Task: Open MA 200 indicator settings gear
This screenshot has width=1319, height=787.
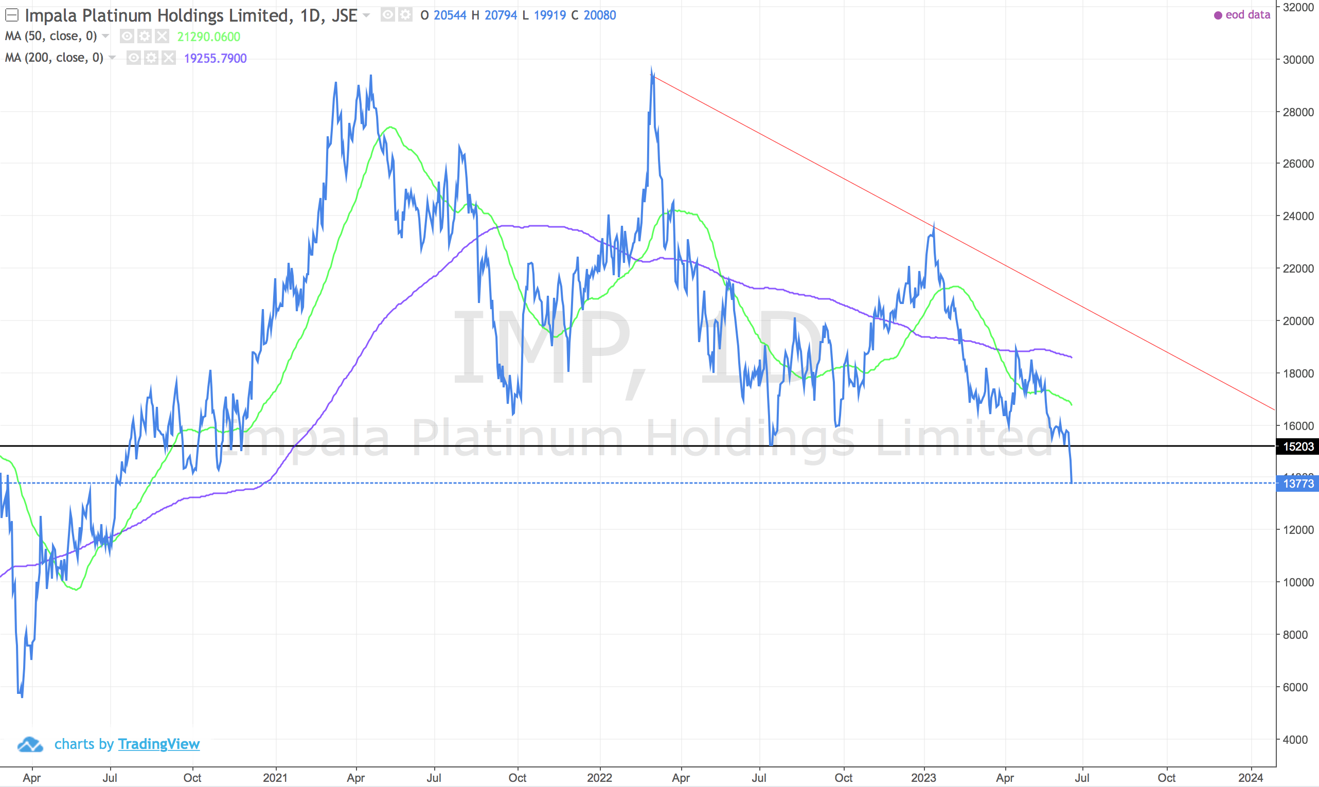Action: (151, 57)
